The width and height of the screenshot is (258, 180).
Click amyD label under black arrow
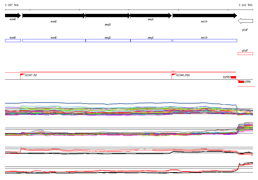point(108,24)
